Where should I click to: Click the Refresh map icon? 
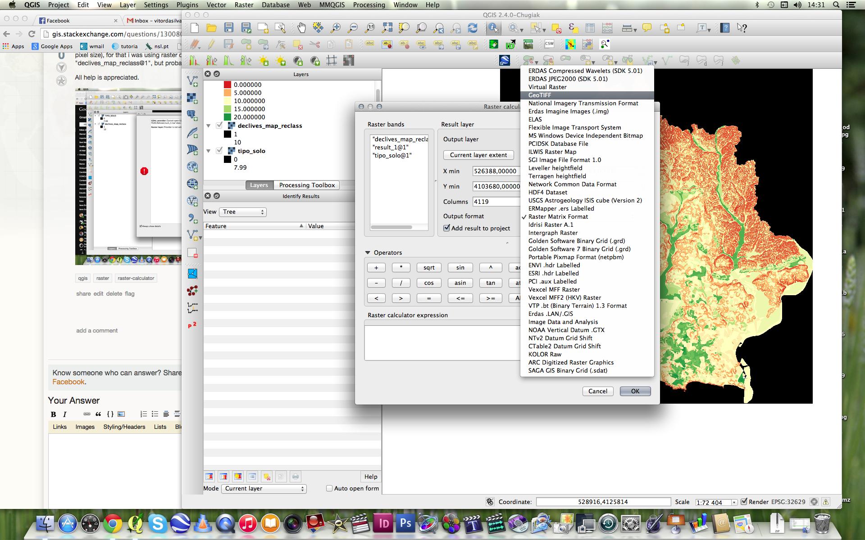pyautogui.click(x=473, y=28)
